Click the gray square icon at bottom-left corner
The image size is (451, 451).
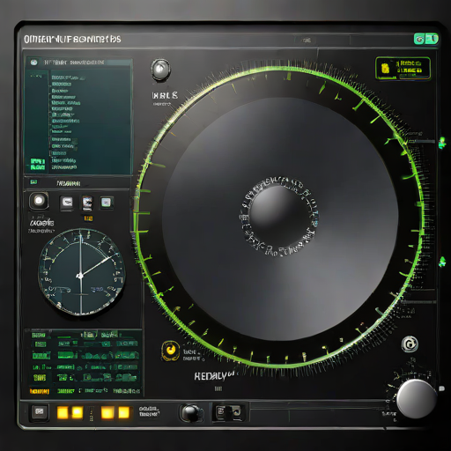(x=40, y=411)
